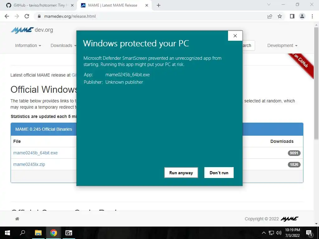
Task: Open the taskbar search icon
Action: pos(22,233)
